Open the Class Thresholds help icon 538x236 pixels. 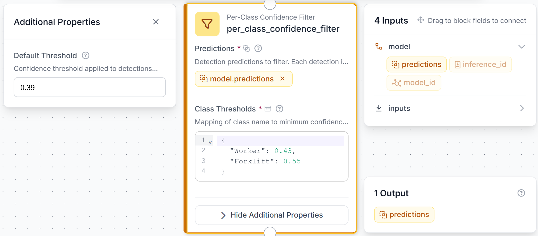(x=279, y=109)
